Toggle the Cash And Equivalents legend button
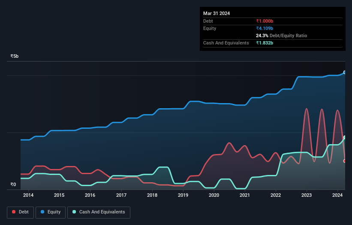Image resolution: width=352 pixels, height=225 pixels. point(99,212)
